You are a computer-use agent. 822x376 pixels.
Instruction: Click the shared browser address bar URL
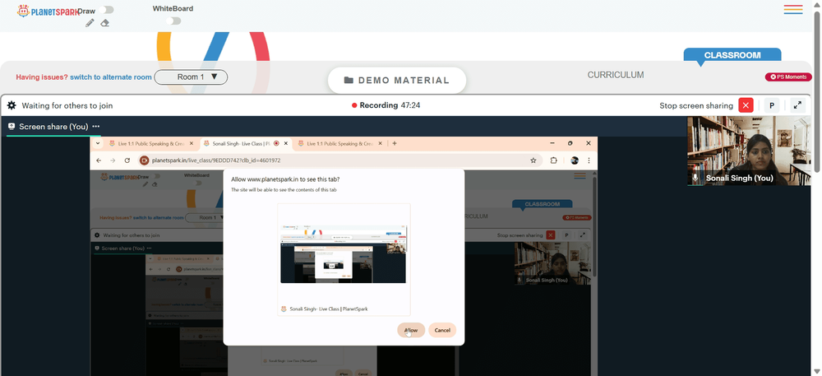(x=216, y=160)
